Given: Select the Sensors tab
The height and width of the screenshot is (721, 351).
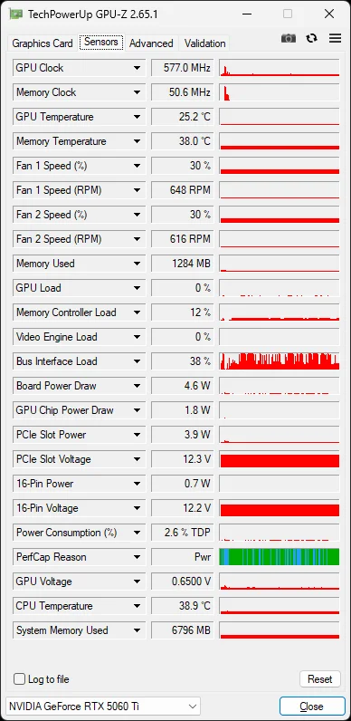Looking at the screenshot, I should coord(101,43).
